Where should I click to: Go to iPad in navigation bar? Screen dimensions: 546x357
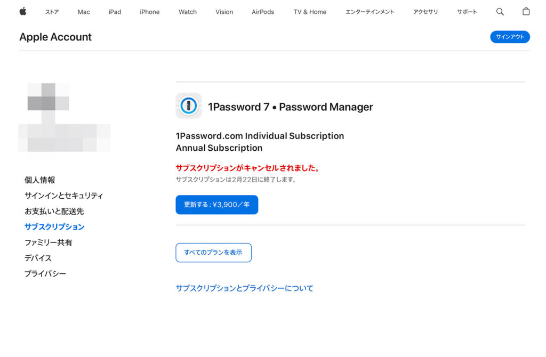115,12
